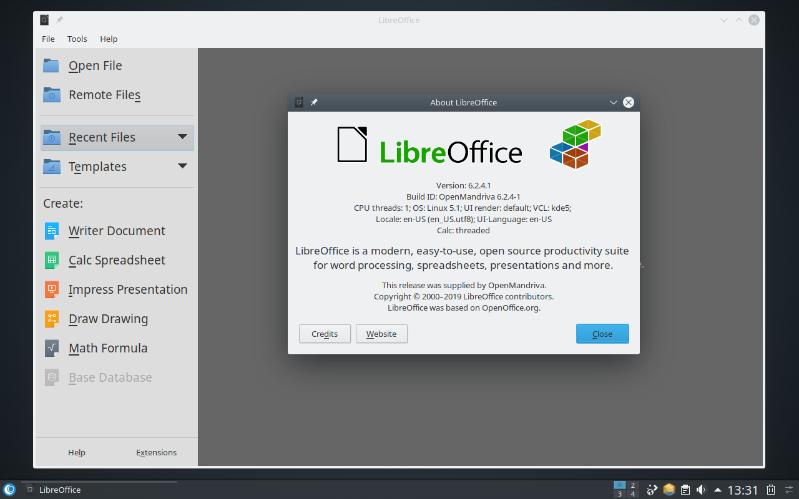Image resolution: width=799 pixels, height=499 pixels.
Task: Show hidden system tray icons
Action: coord(718,490)
